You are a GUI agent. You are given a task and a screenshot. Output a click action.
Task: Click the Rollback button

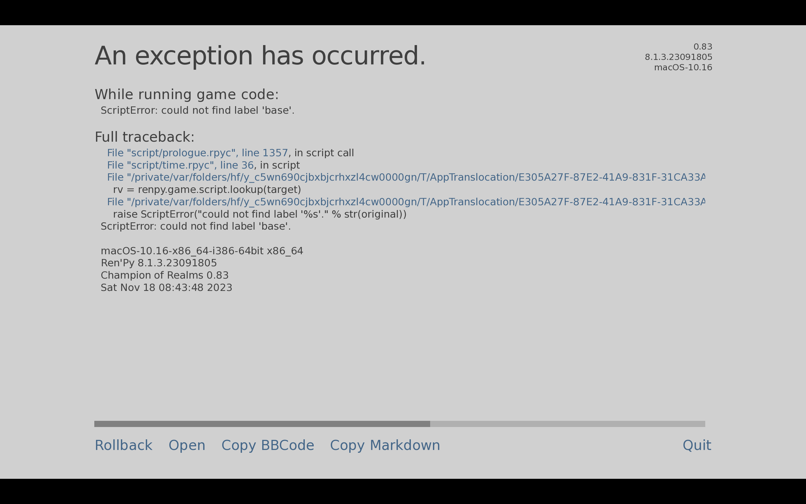(123, 445)
